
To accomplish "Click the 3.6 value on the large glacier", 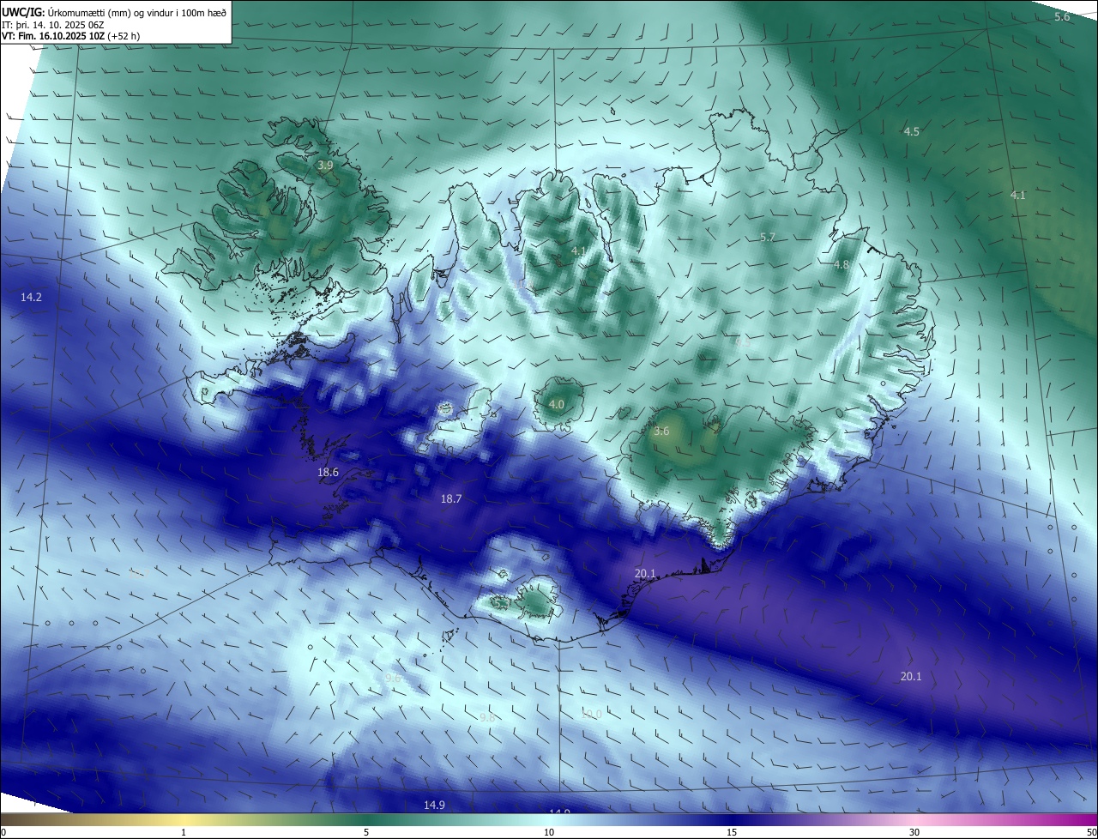I will [661, 432].
